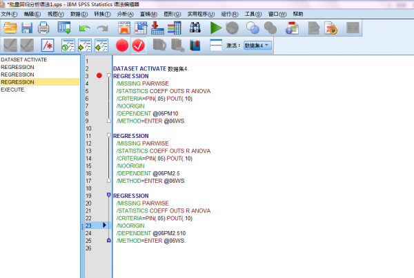Click the REGRESSION keyword on line 19

coord(131,196)
